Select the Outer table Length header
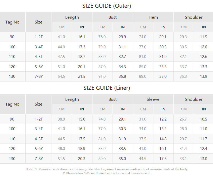The height and width of the screenshot is (178, 213). coord(72,17)
